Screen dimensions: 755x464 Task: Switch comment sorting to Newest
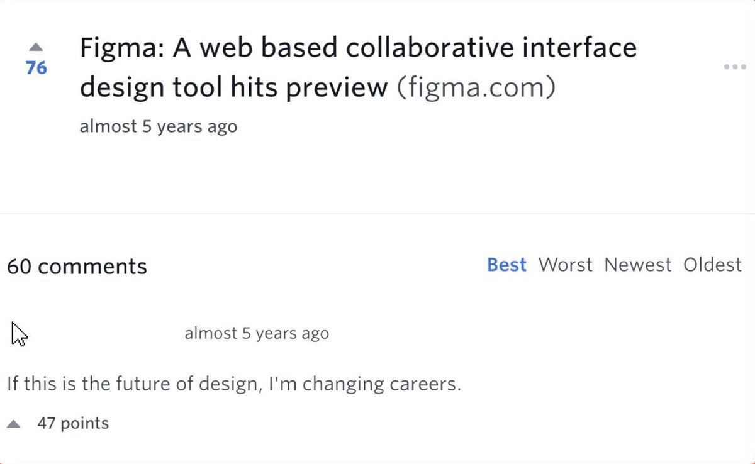click(x=637, y=265)
